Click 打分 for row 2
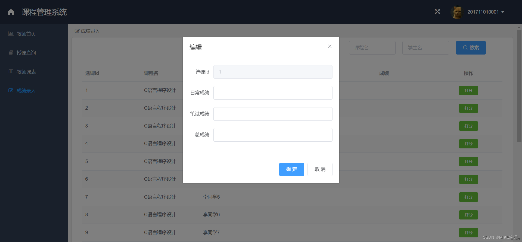 tap(468, 108)
